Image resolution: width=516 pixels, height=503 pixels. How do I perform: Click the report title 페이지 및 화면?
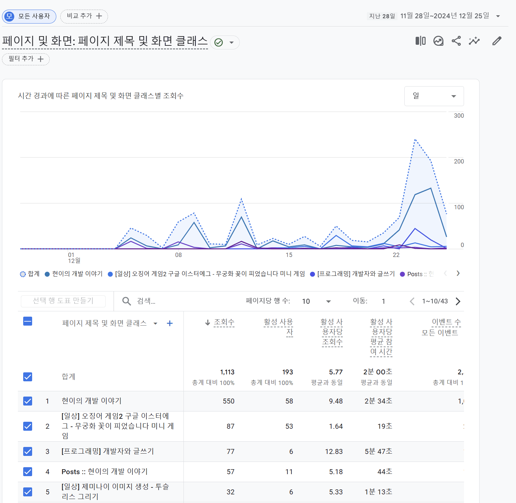click(105, 41)
